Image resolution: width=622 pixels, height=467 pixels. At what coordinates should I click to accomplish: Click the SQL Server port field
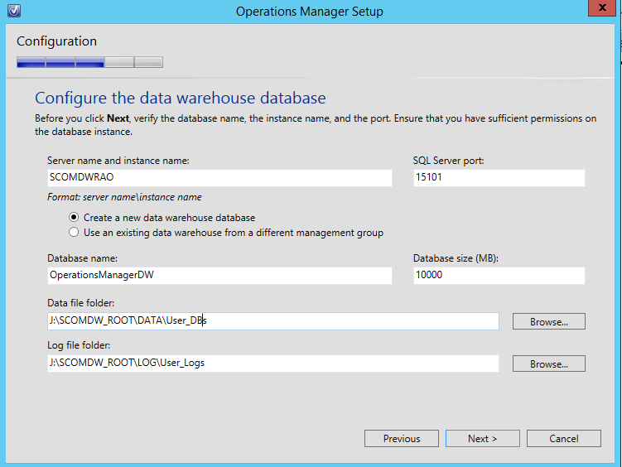click(x=499, y=177)
